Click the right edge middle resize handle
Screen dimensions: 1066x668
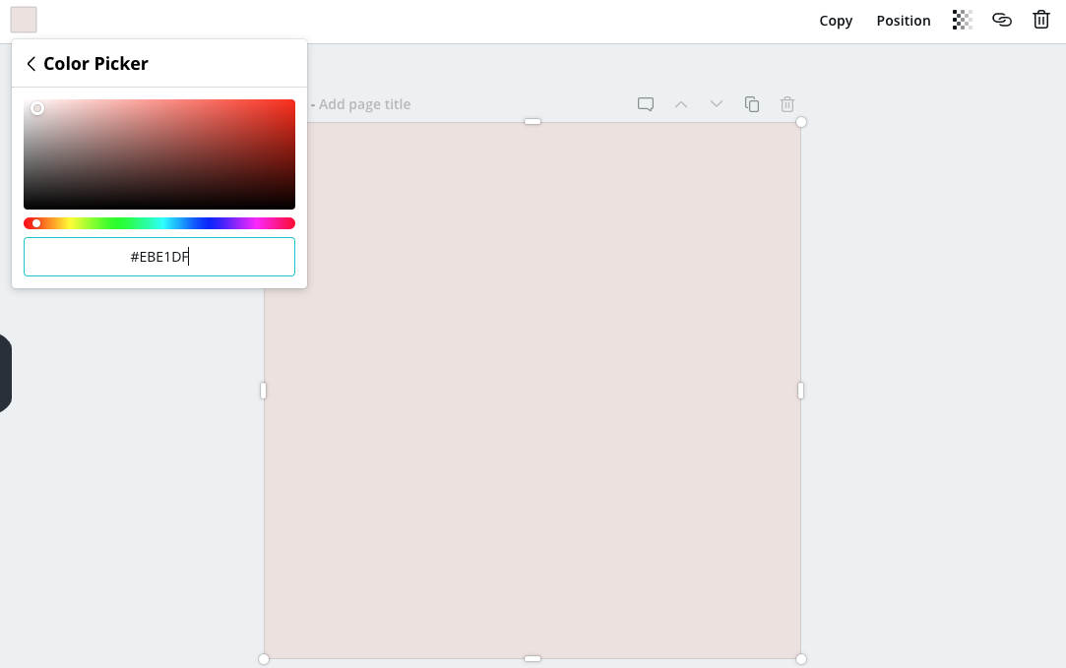point(800,391)
